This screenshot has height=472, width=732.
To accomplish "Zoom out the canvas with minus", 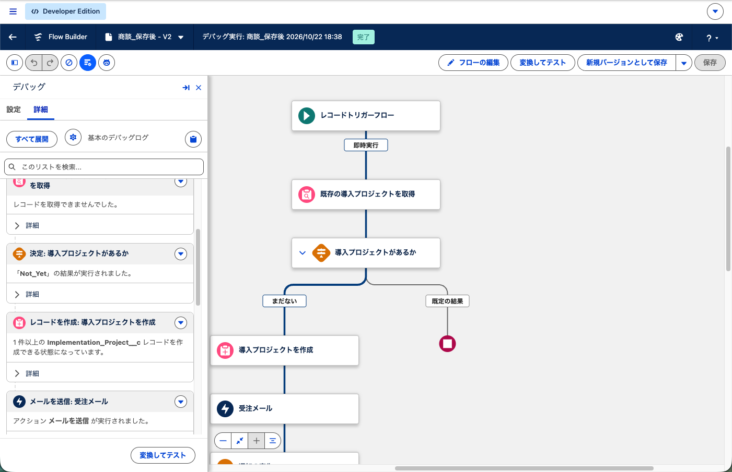I will pos(223,441).
